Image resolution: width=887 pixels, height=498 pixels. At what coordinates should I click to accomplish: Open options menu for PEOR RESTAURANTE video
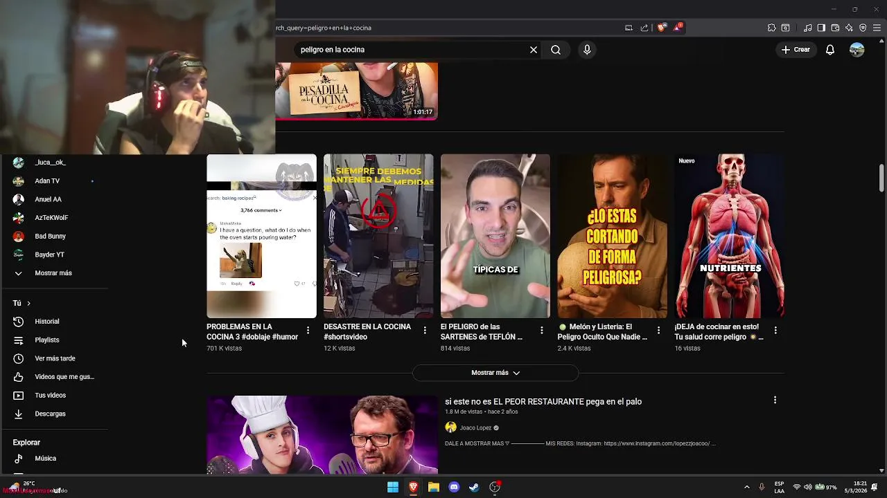(x=775, y=400)
